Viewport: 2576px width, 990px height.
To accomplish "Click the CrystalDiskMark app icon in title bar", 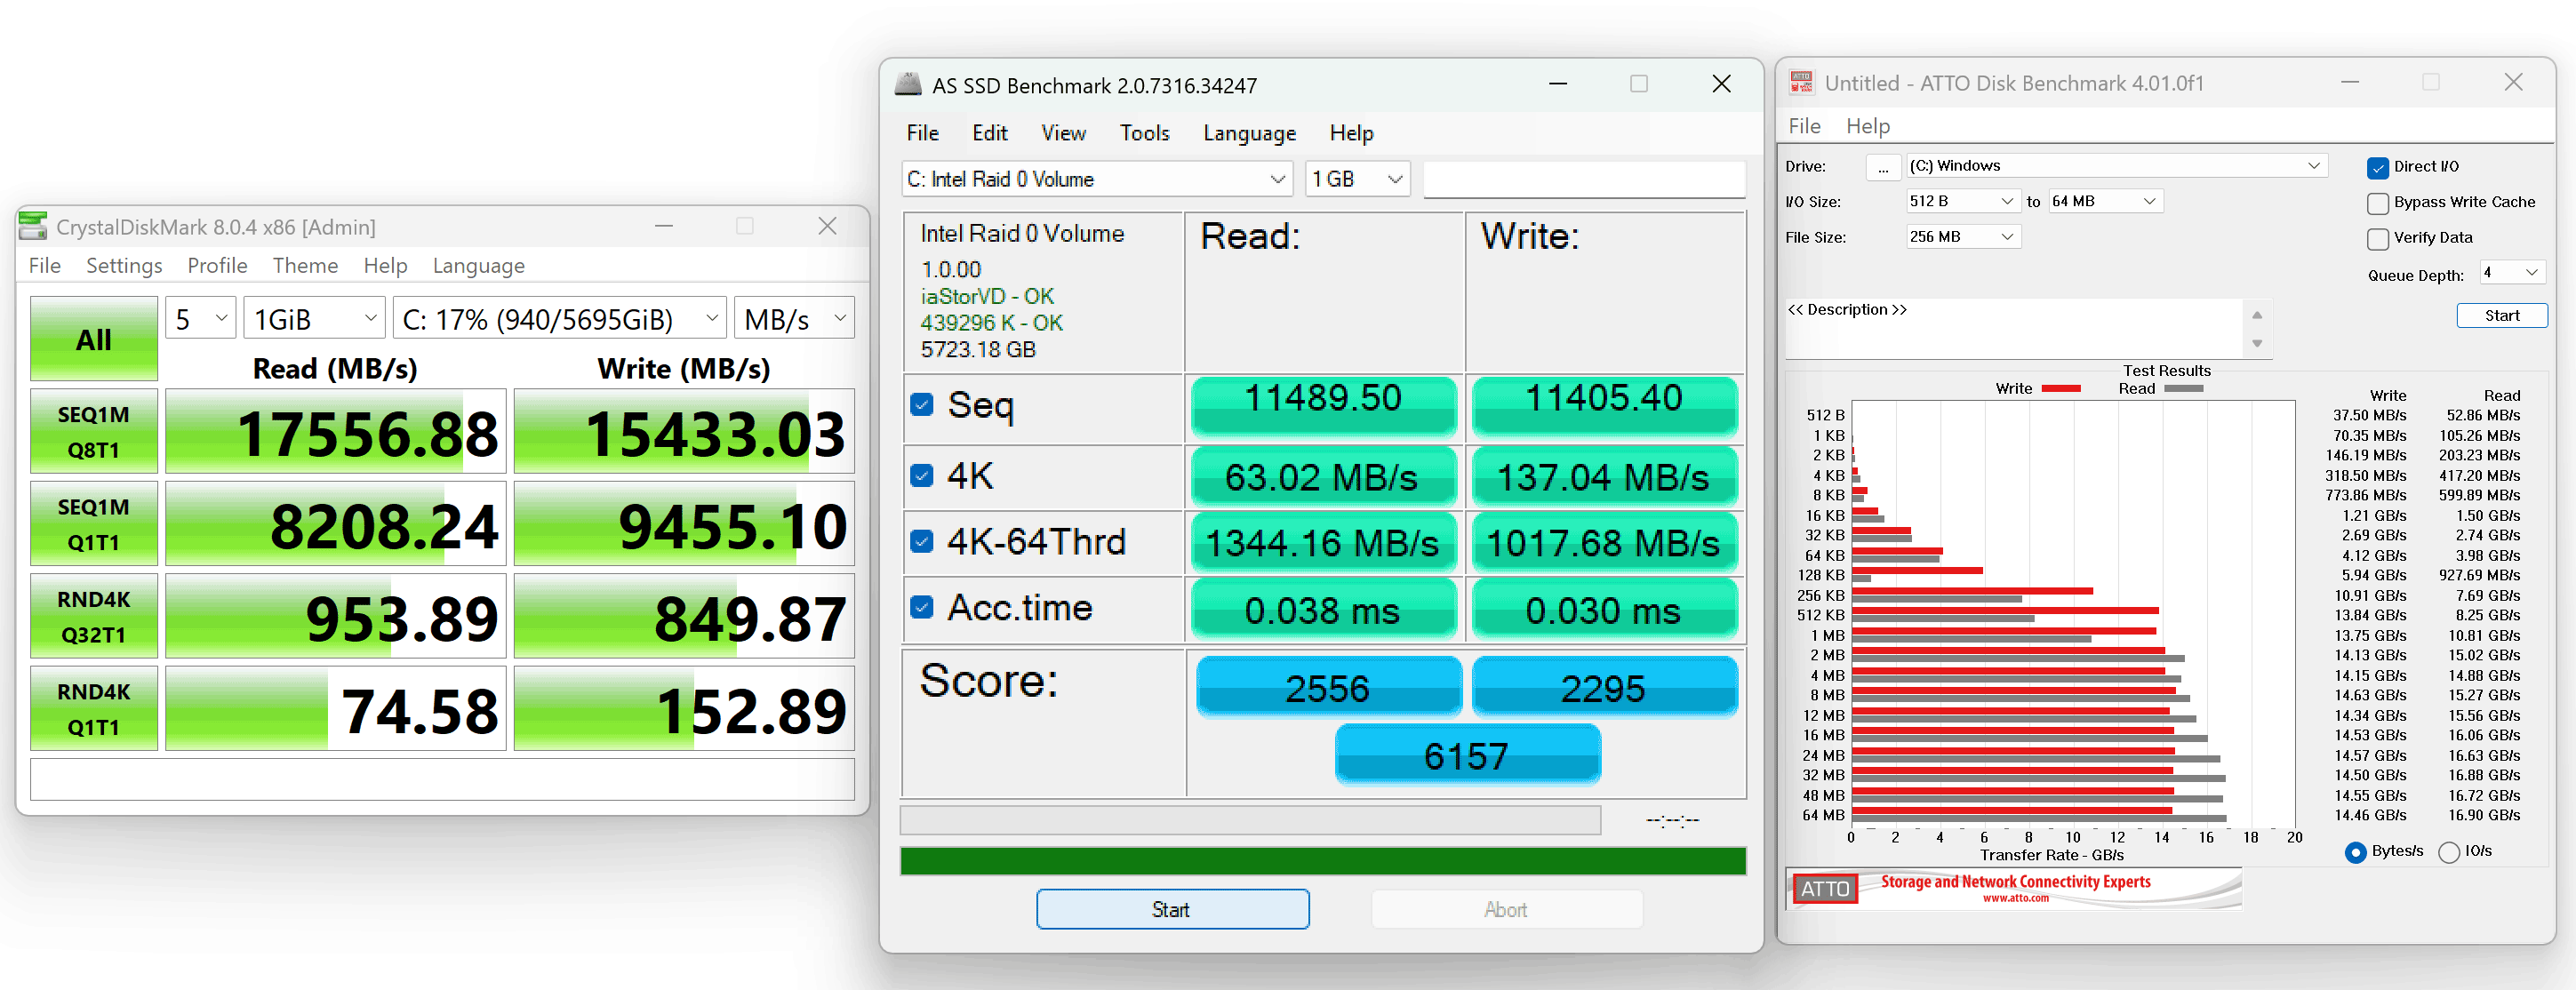I will point(33,226).
